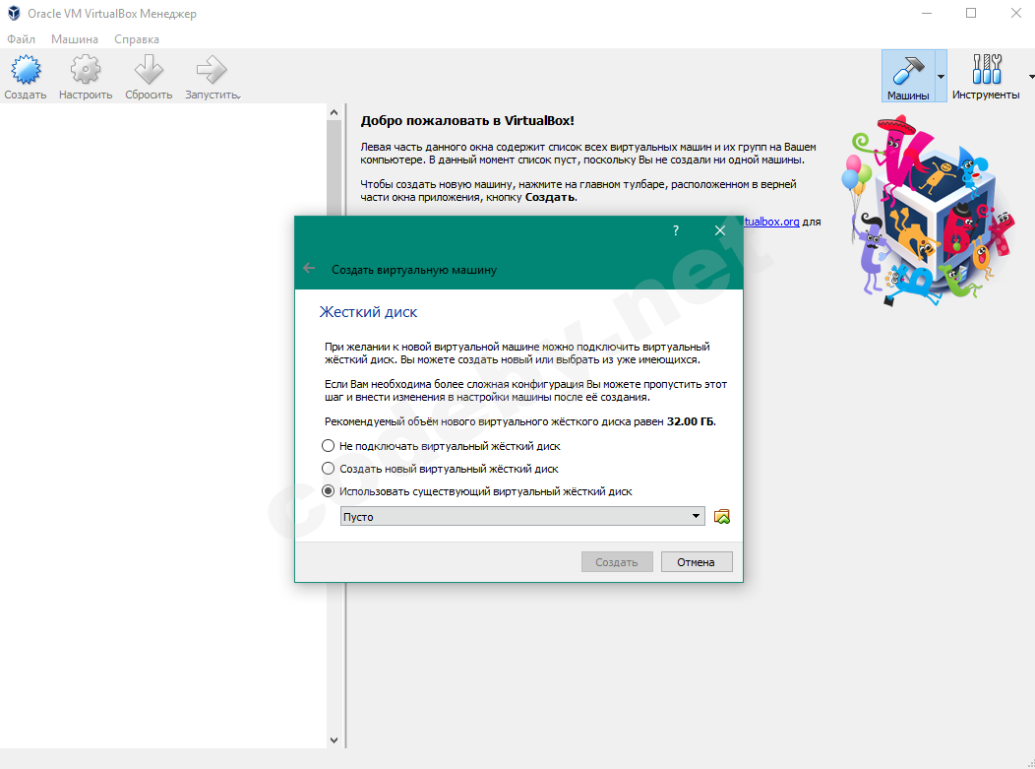Screen dimensions: 1035x769
Task: Click the disabled Создать dialog button
Action: point(617,562)
